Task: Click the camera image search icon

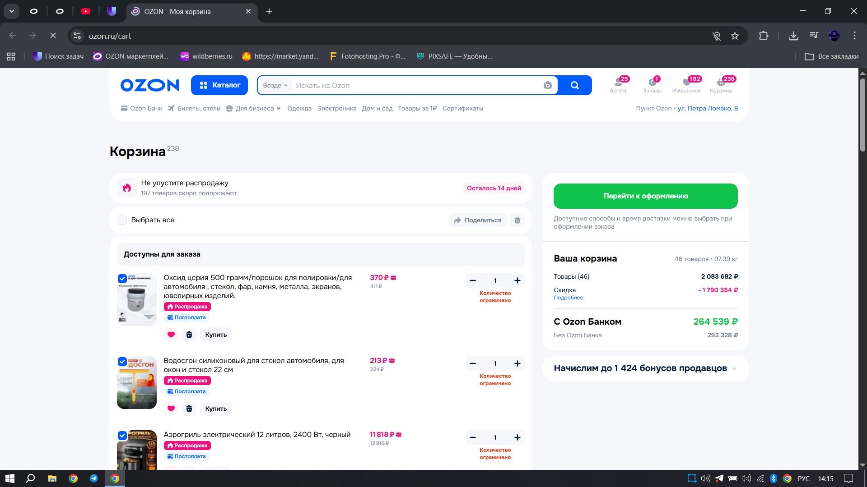Action: tap(547, 85)
